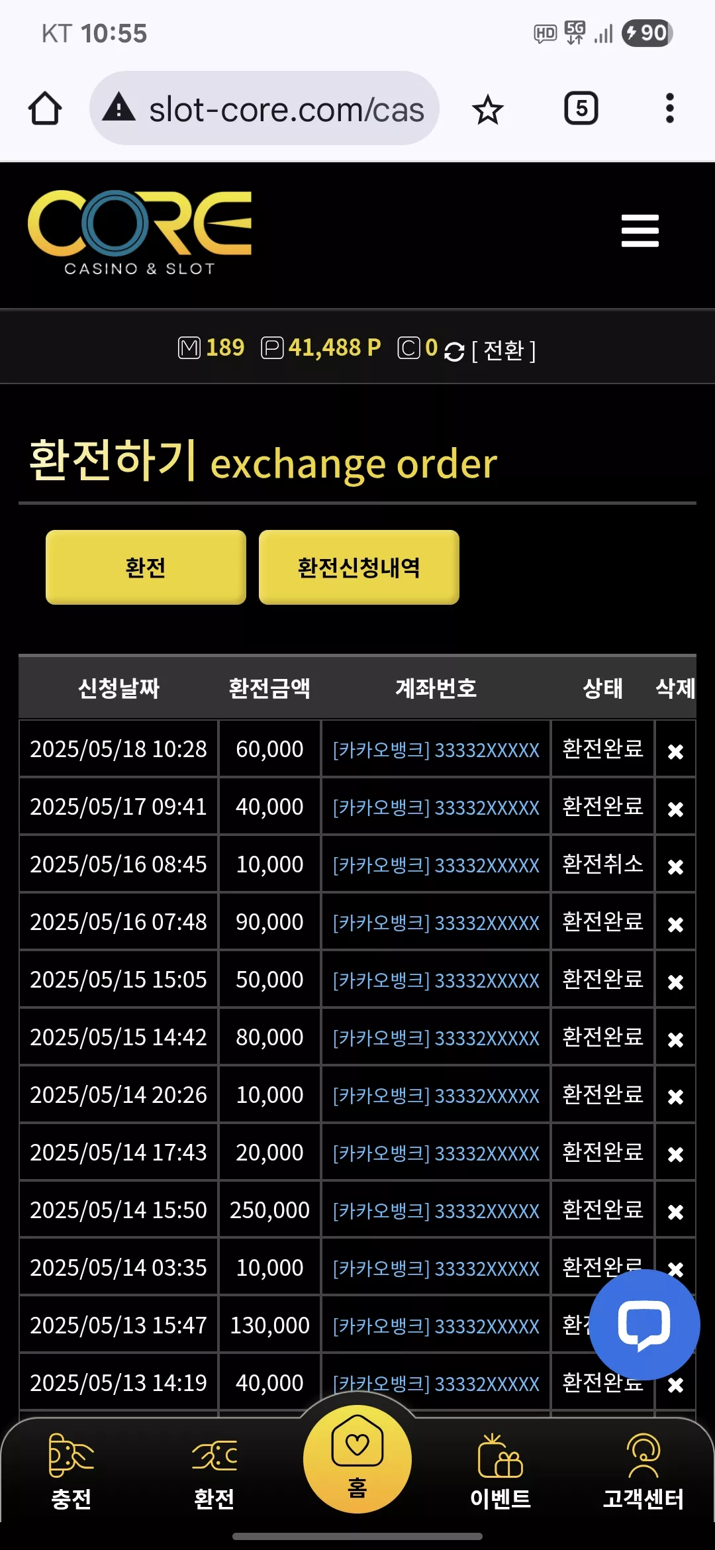Screen dimensions: 715x1550
Task: Open the hamburger menu icon
Action: pos(640,231)
